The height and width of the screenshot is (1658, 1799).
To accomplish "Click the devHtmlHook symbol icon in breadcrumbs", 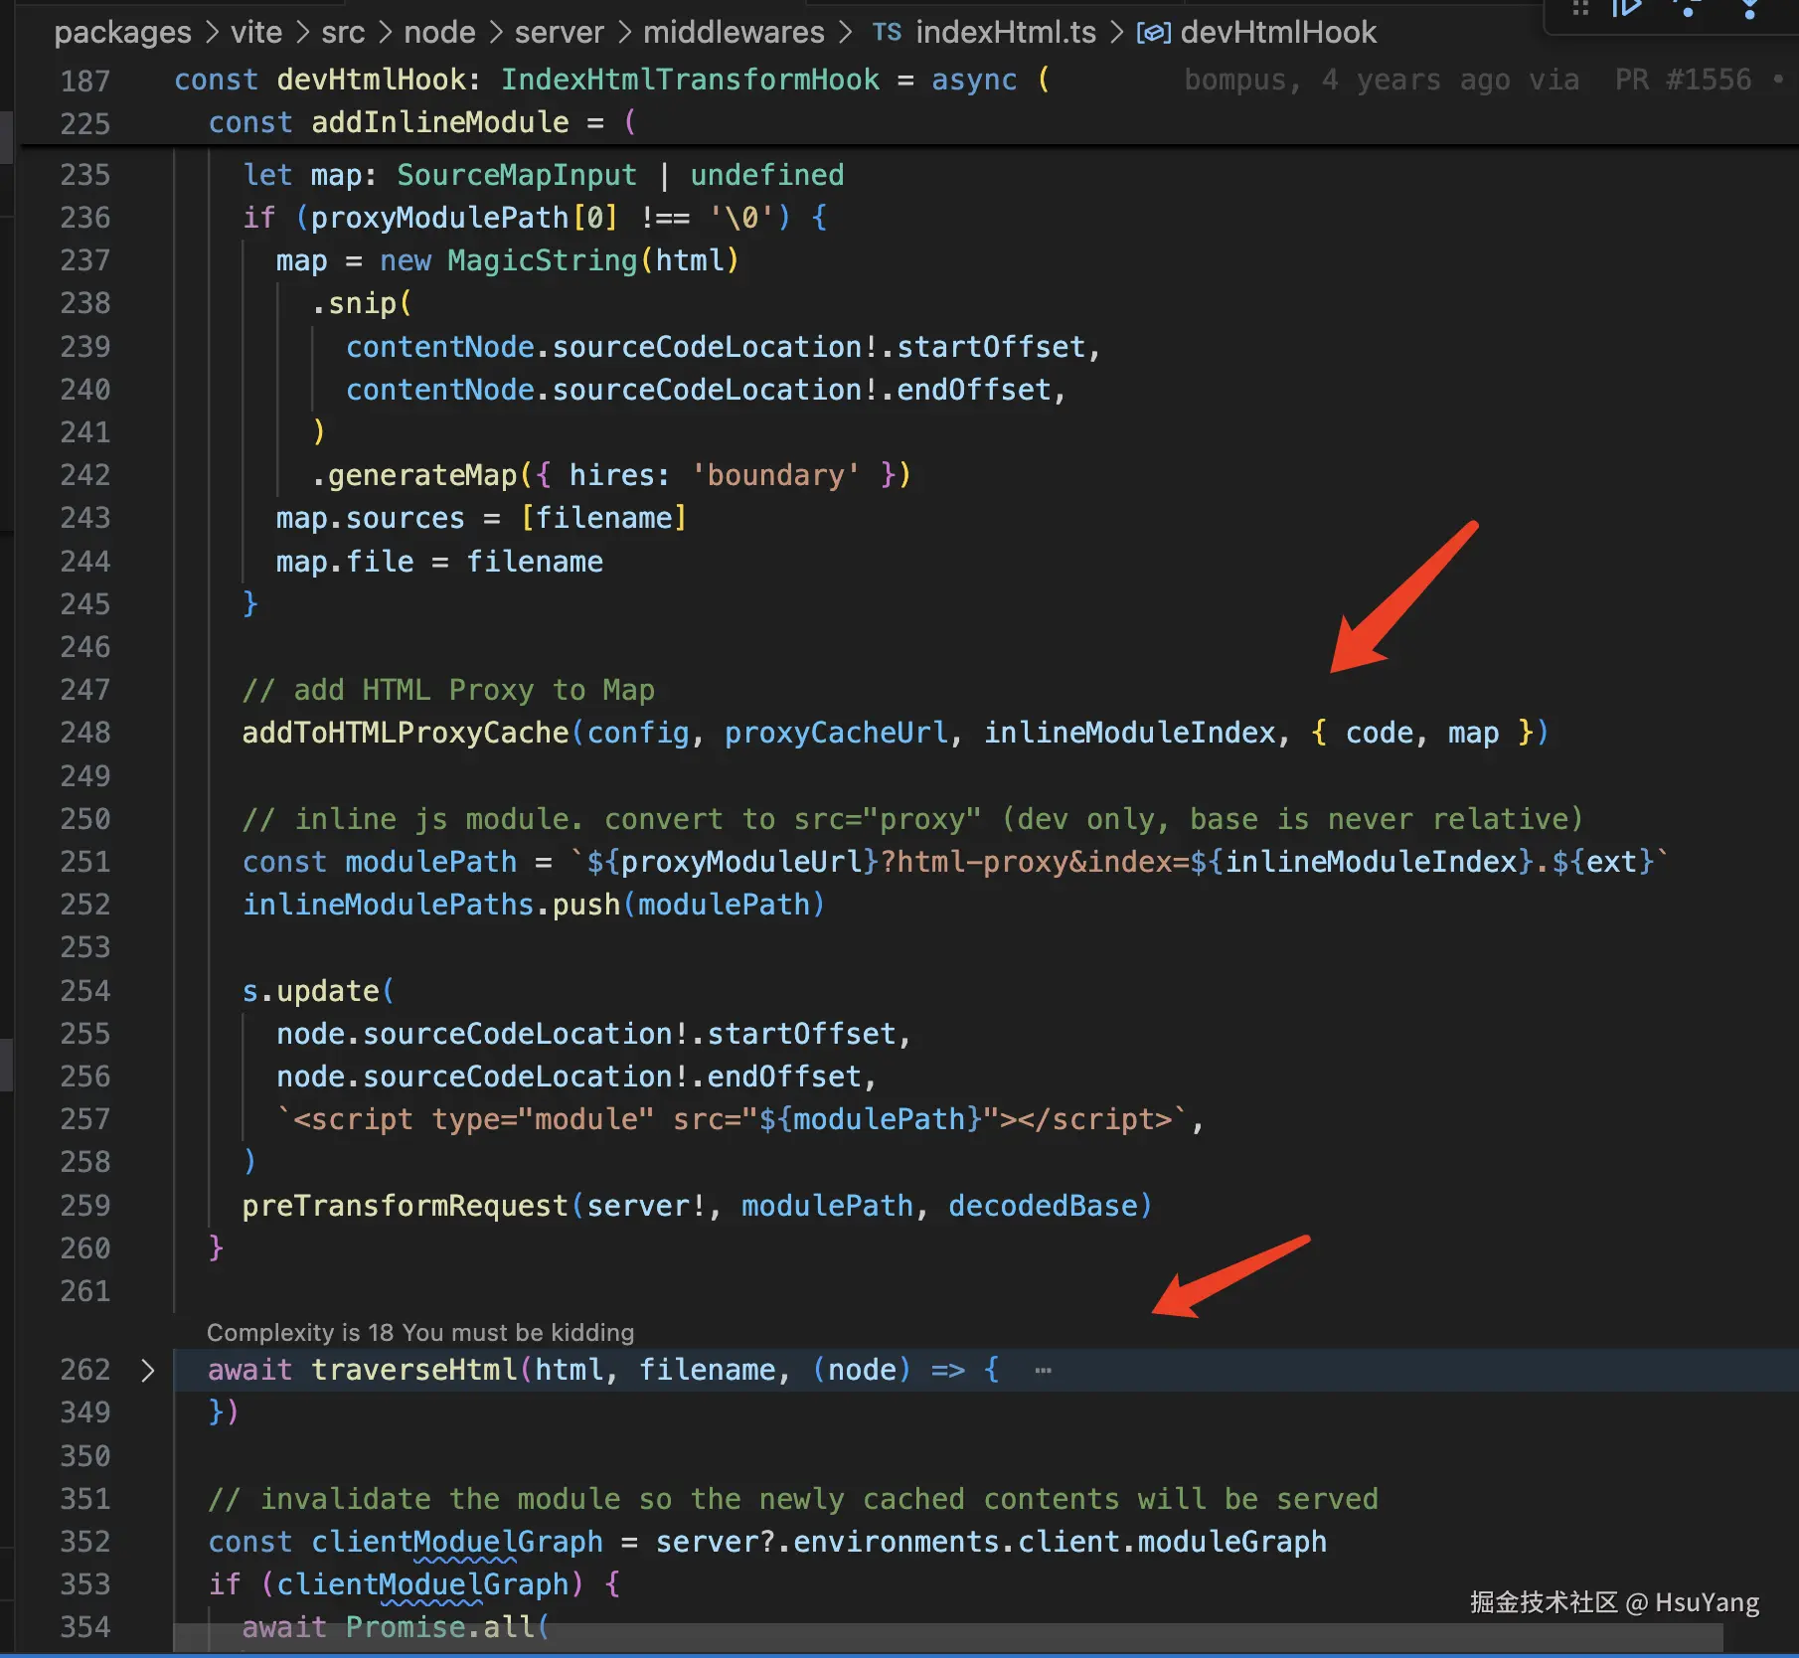I will [x=1153, y=33].
